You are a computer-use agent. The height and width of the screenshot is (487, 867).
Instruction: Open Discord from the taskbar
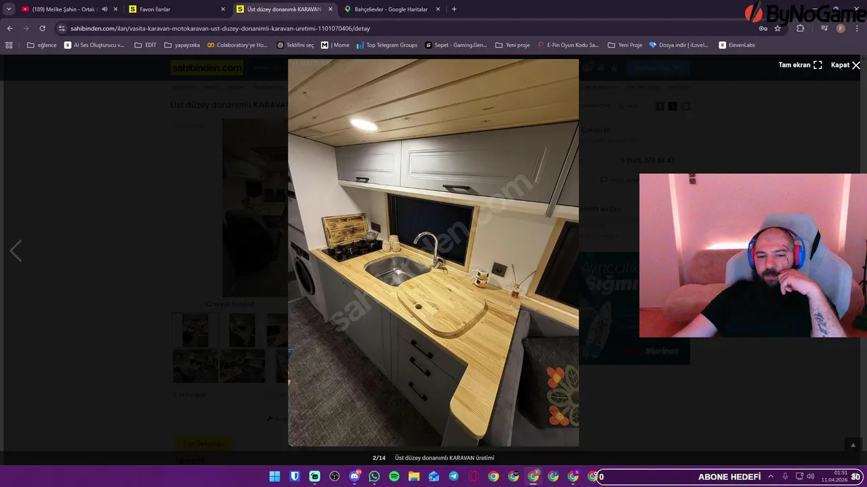click(354, 476)
